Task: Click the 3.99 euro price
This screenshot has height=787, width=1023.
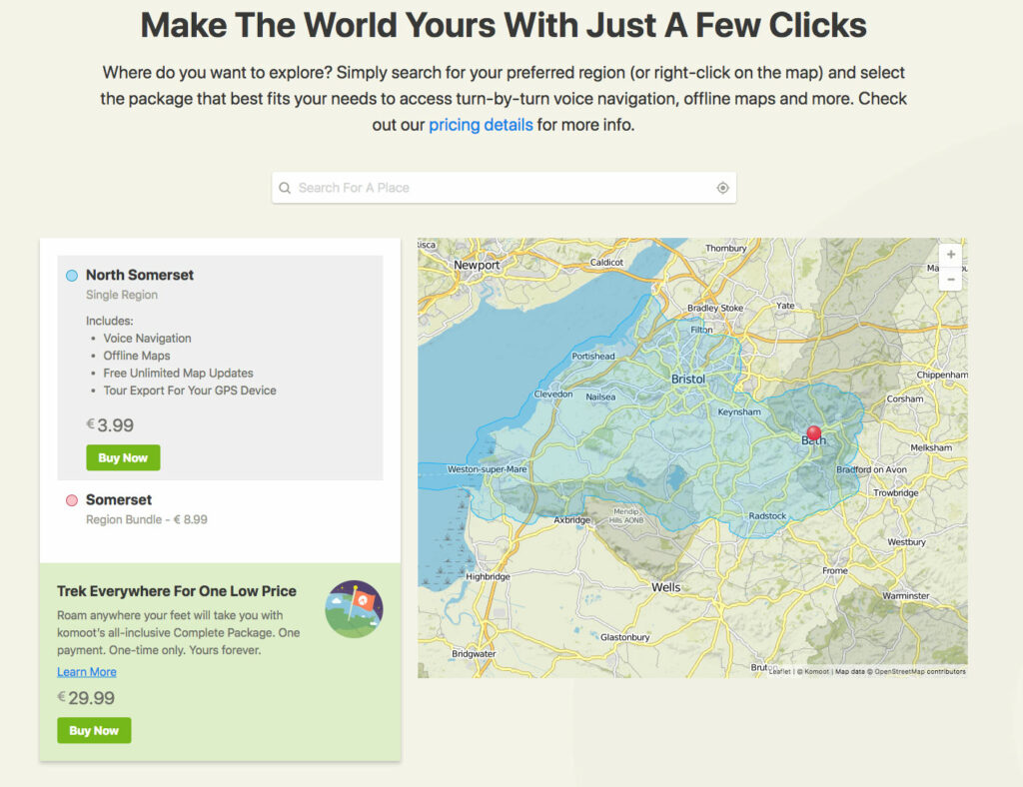Action: point(110,425)
